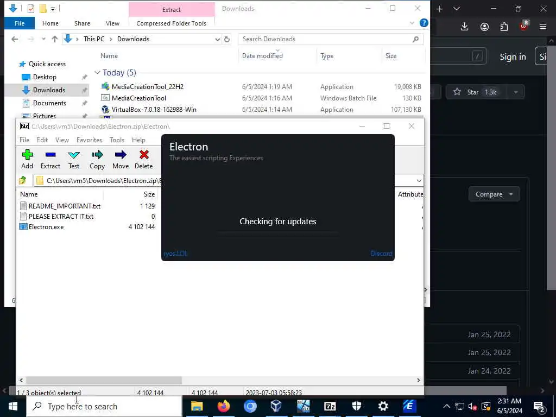Viewport: 556px width, 417px height.
Task: Open the Share tab in Explorer
Action: click(82, 23)
